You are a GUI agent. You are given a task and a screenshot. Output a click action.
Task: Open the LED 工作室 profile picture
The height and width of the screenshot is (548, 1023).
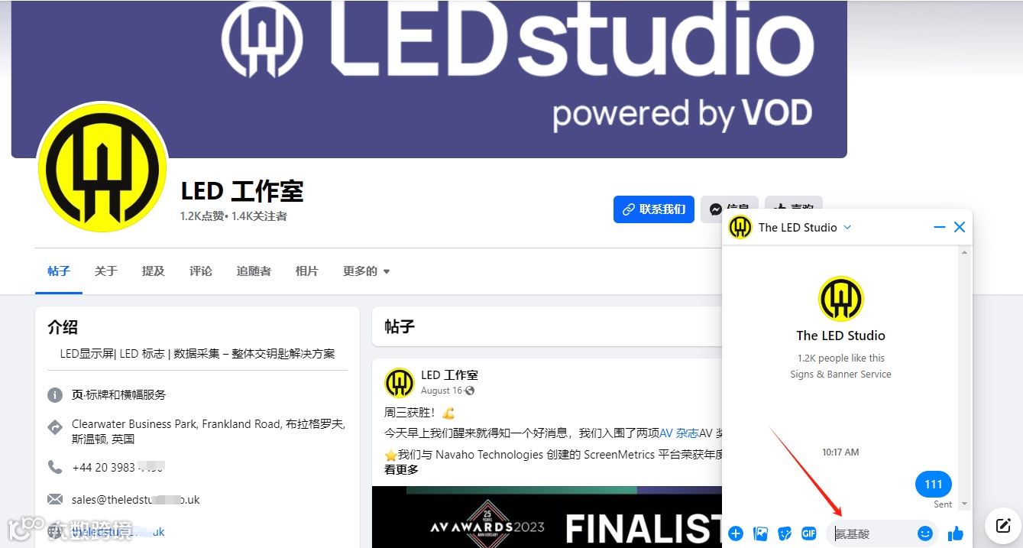tap(102, 168)
